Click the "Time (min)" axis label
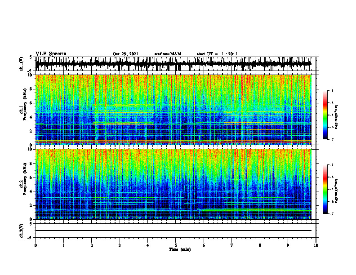This screenshot has width=356, height=275. click(x=180, y=249)
